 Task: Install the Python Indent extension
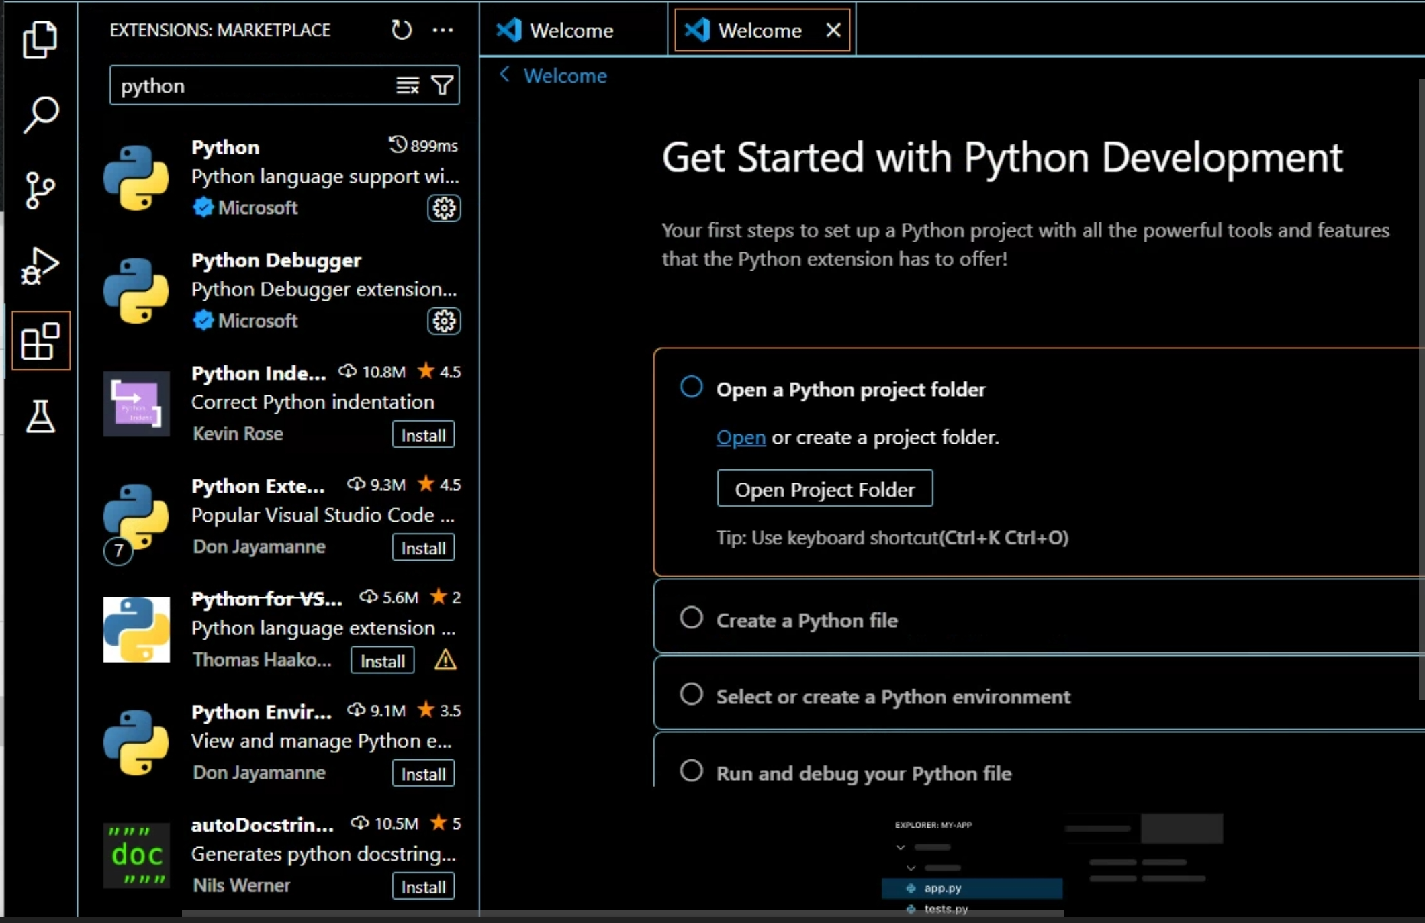(x=423, y=435)
